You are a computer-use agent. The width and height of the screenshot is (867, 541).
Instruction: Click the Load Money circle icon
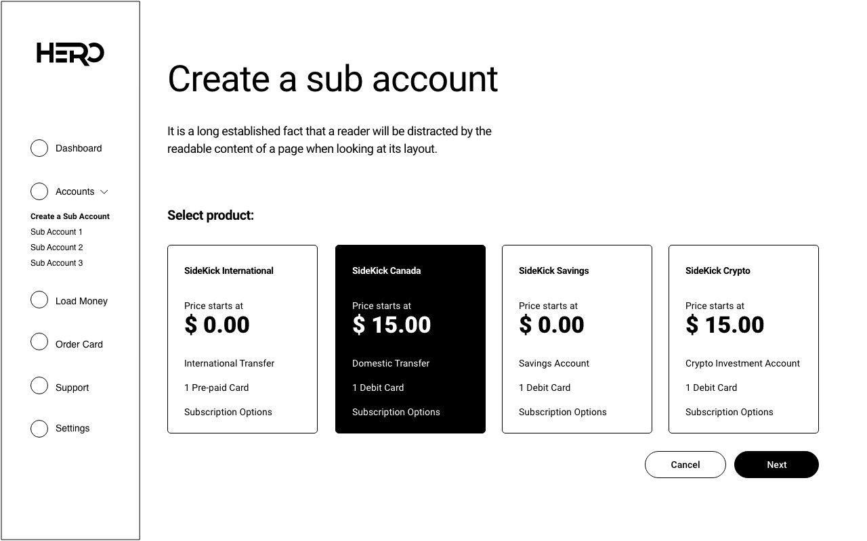[39, 300]
